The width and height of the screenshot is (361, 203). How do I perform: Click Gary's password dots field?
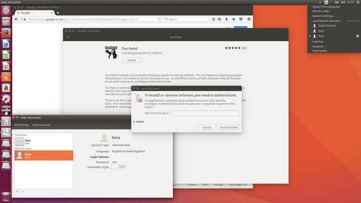point(114,162)
